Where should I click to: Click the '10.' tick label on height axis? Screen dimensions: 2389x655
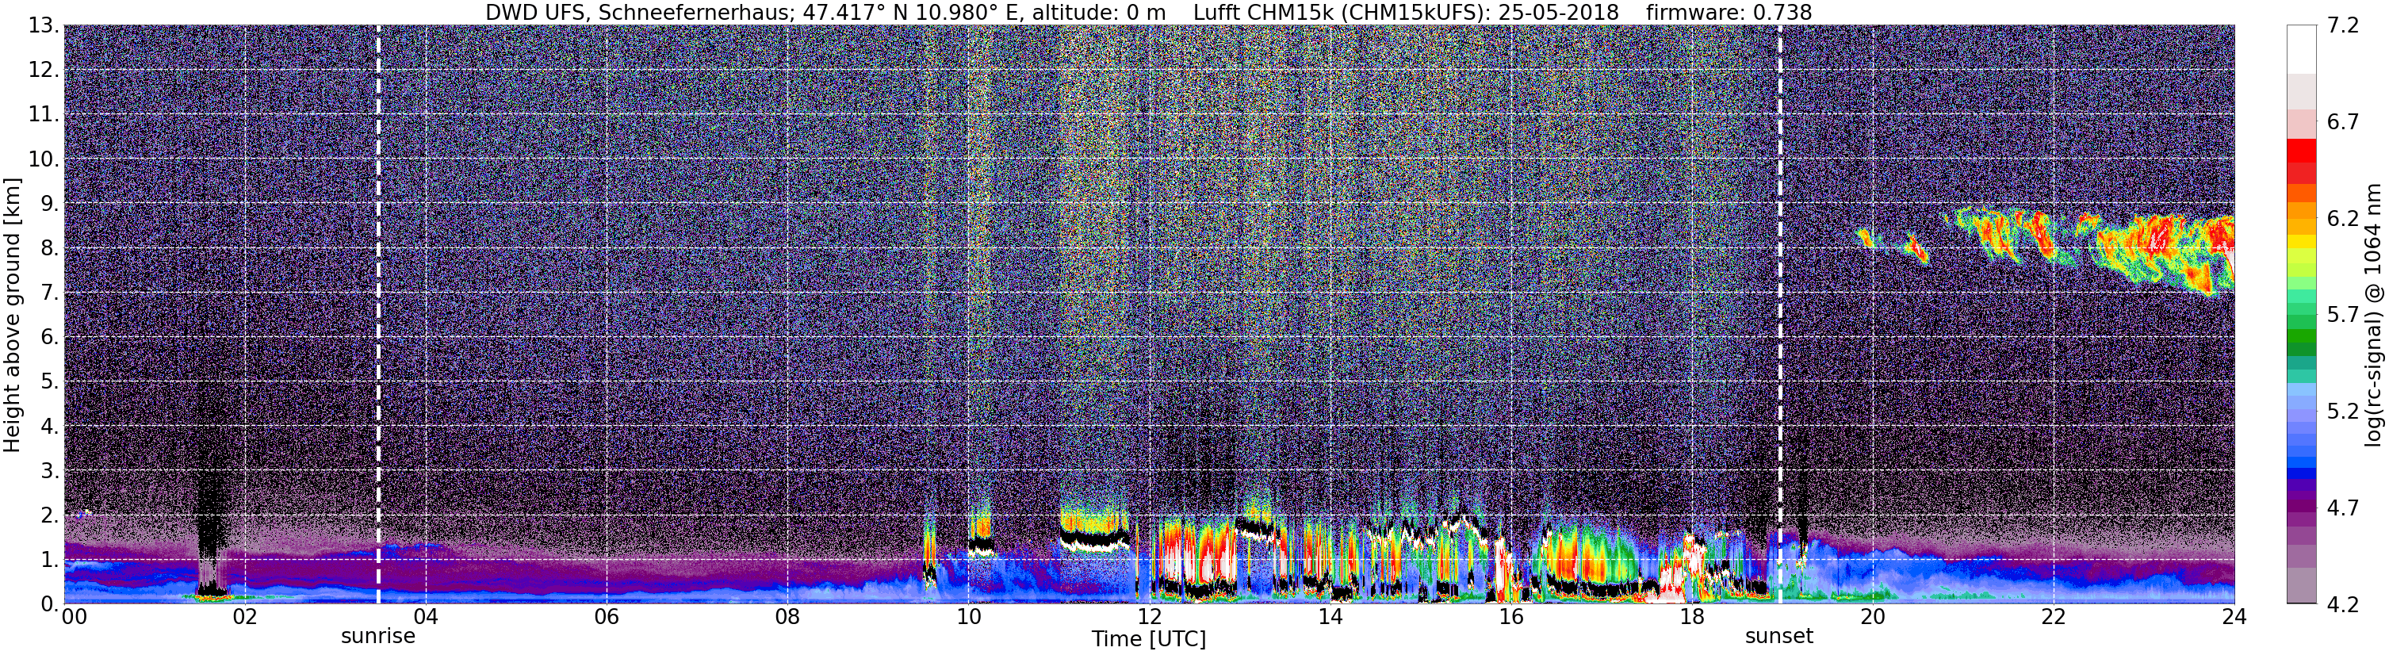pos(43,159)
